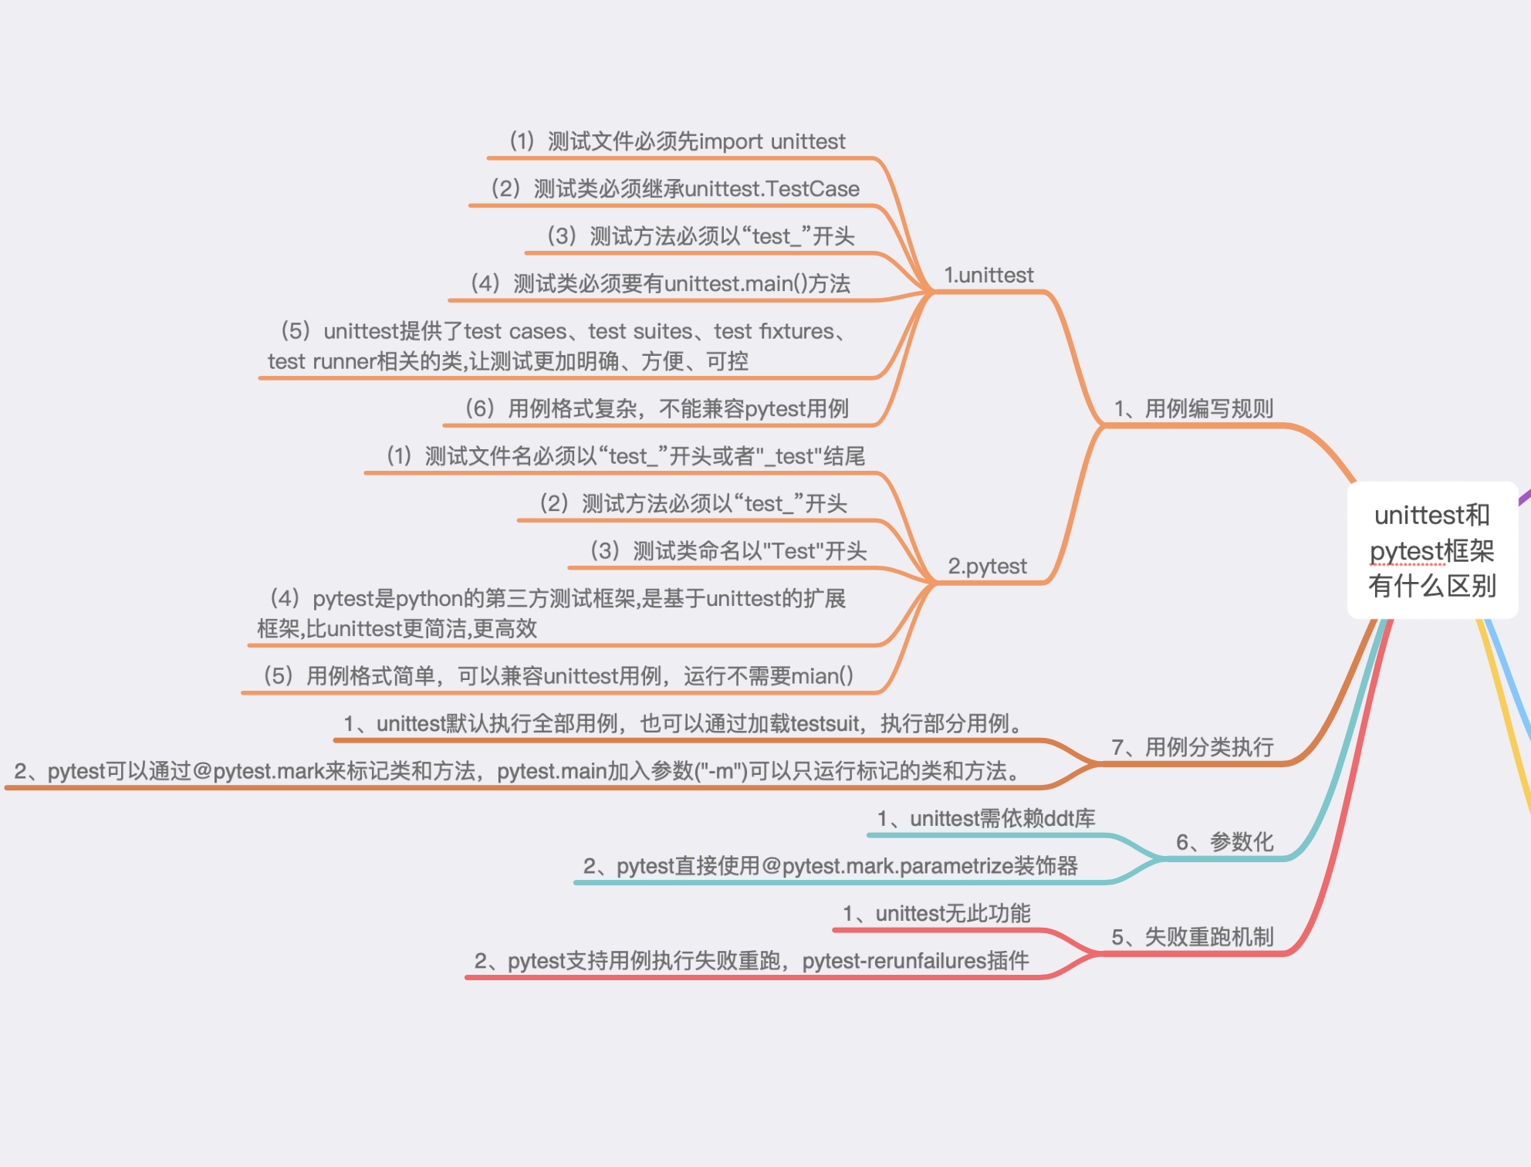Scroll down the mind map canvas
The width and height of the screenshot is (1531, 1167).
765,583
